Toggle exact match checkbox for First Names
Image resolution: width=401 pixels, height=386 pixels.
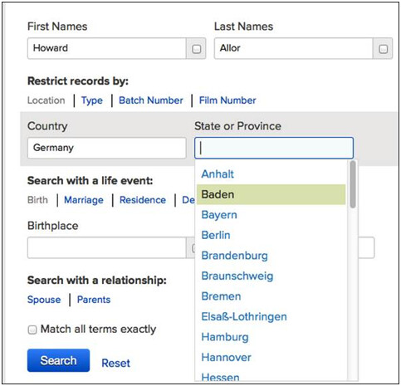click(196, 49)
